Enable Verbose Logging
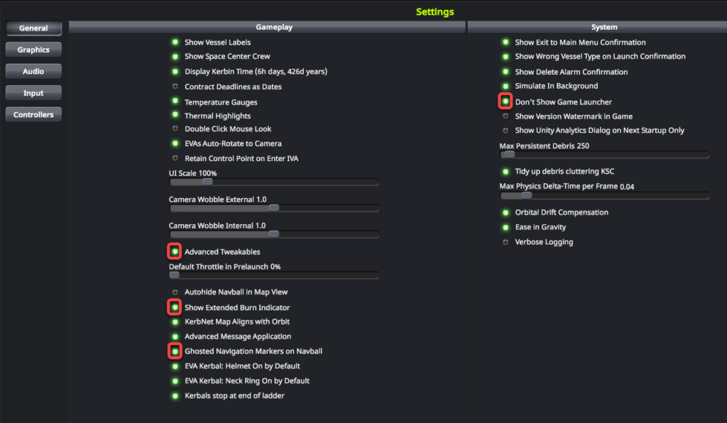This screenshot has width=727, height=423. (505, 241)
